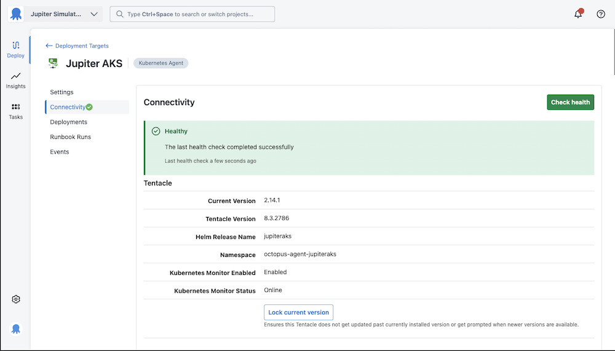Open the help question mark icon
This screenshot has height=351, width=615.
tap(601, 14)
